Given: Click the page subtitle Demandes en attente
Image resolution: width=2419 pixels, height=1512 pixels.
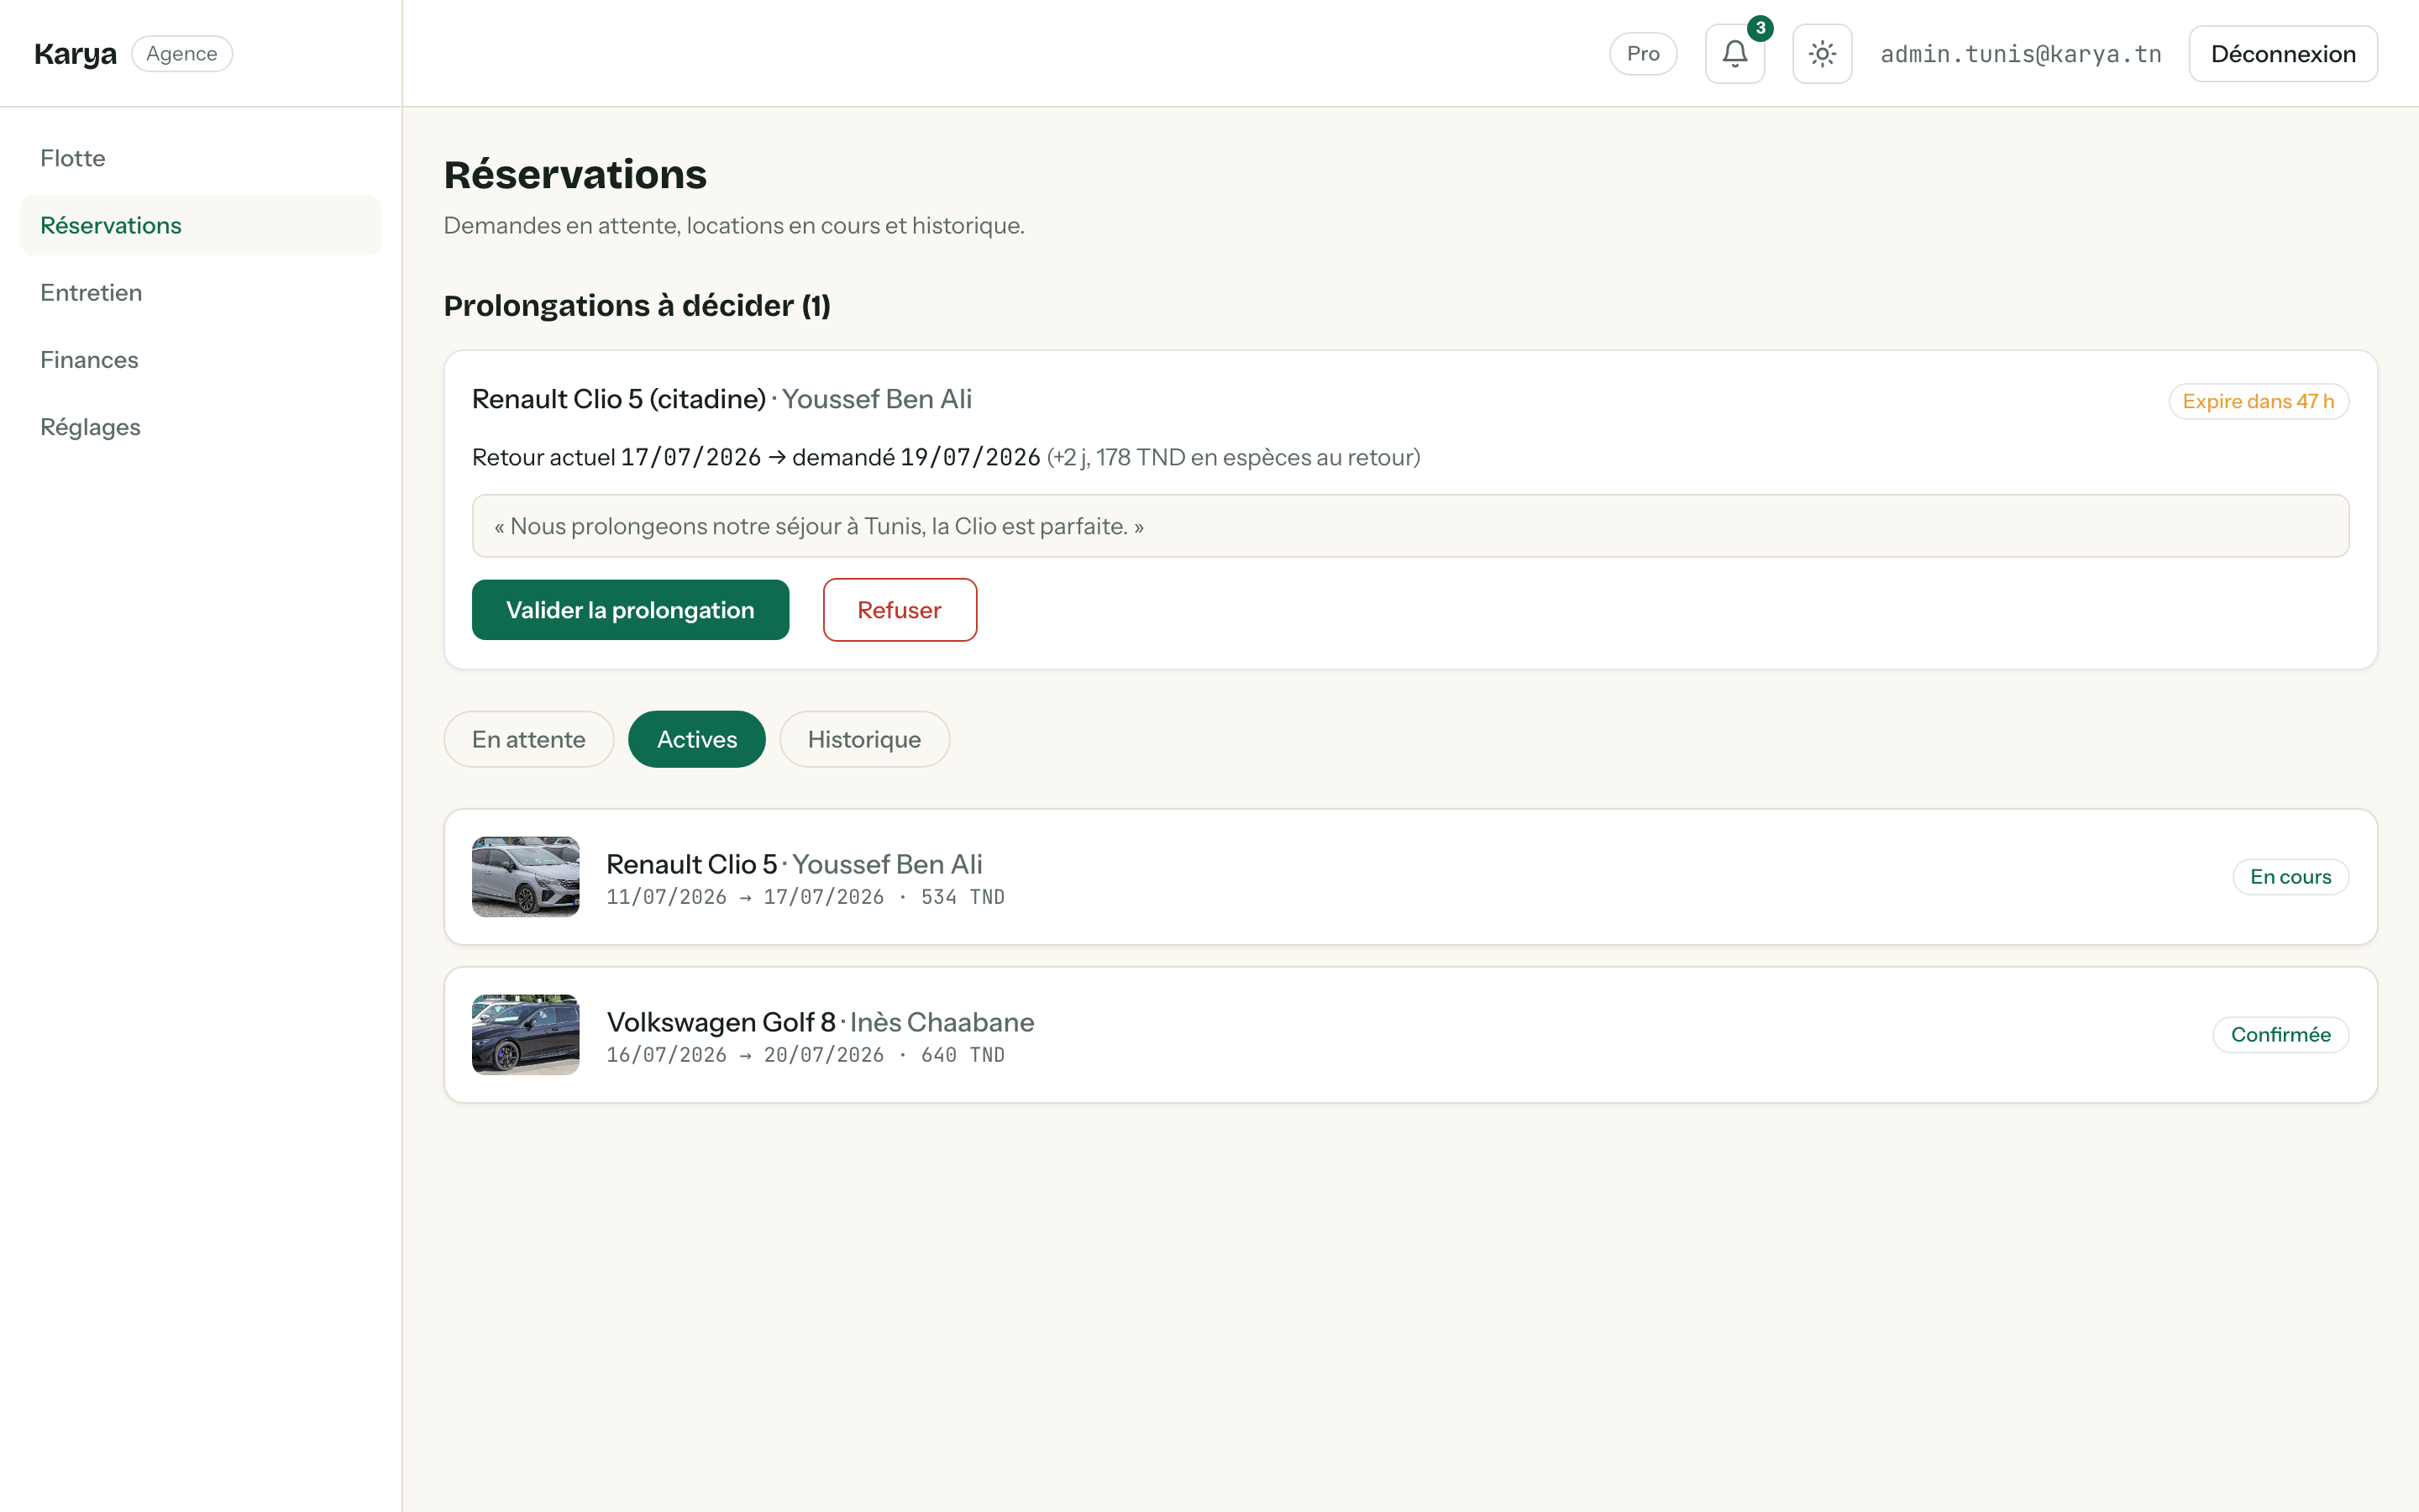Looking at the screenshot, I should click(x=734, y=225).
